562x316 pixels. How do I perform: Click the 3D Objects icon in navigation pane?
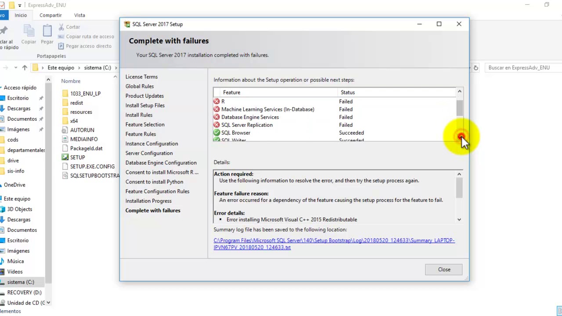coord(3,209)
